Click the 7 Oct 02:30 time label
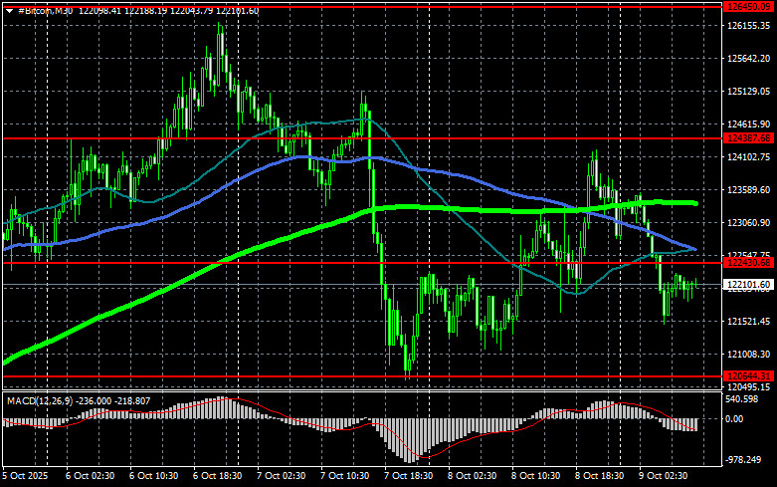This screenshot has height=487, width=777. click(281, 476)
